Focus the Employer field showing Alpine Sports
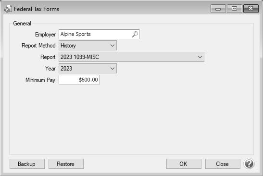This screenshot has width=263, height=176. [x=99, y=34]
